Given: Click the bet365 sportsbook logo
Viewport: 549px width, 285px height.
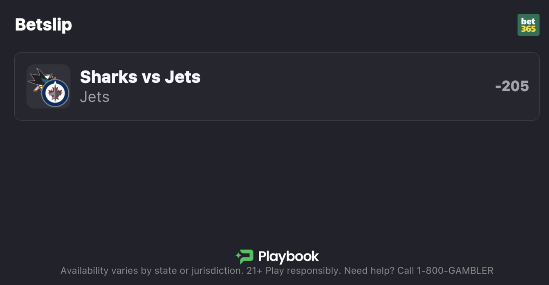Looking at the screenshot, I should tap(528, 25).
